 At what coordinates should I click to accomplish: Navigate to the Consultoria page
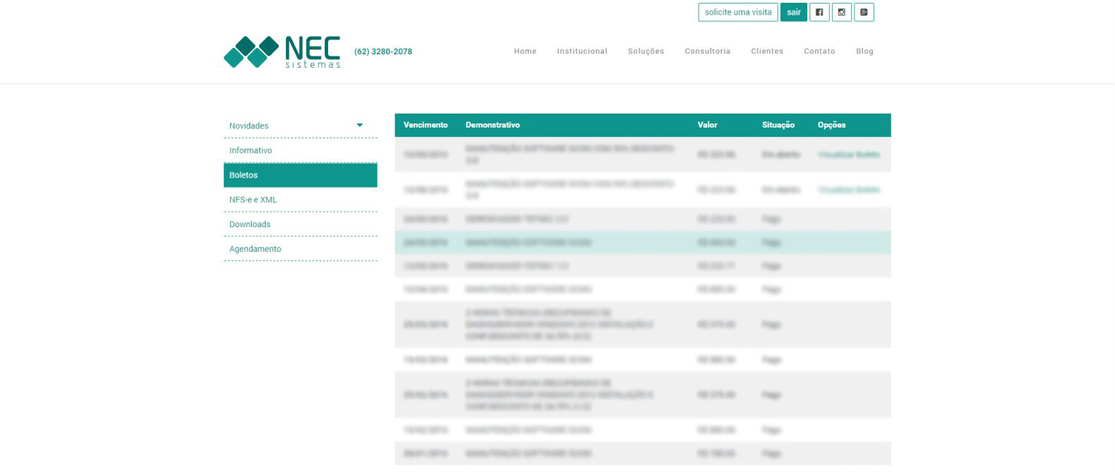pos(707,51)
